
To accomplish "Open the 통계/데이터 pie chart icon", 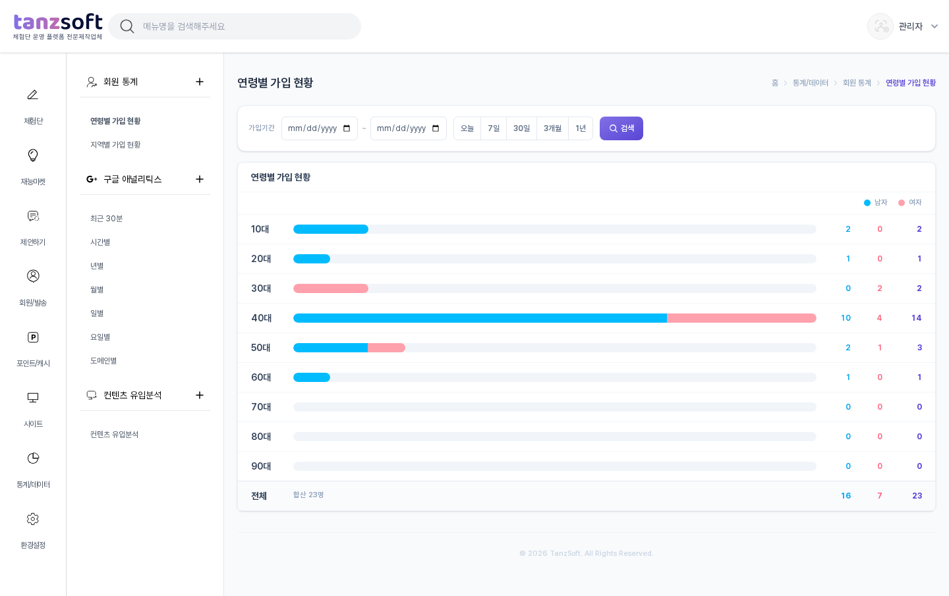I will (33, 458).
